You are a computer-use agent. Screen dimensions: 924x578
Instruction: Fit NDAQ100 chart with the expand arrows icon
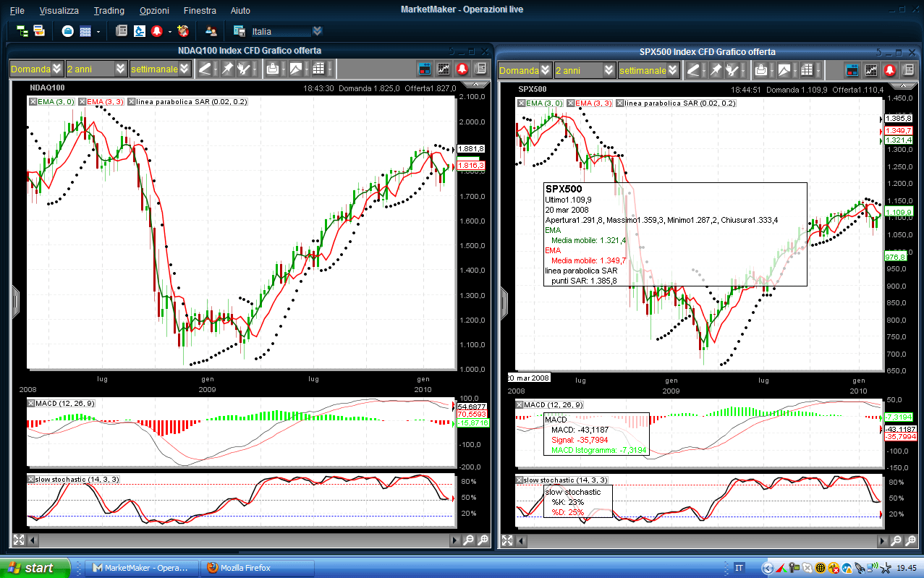pos(19,540)
